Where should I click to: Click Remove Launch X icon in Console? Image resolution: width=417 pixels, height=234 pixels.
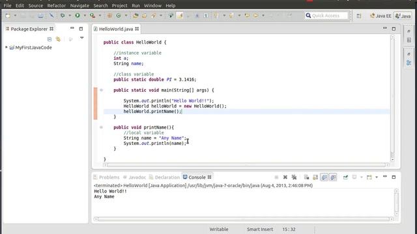pyautogui.click(x=285, y=177)
